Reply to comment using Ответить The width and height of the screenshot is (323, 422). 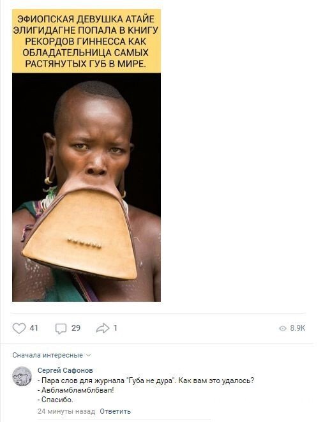point(115,411)
